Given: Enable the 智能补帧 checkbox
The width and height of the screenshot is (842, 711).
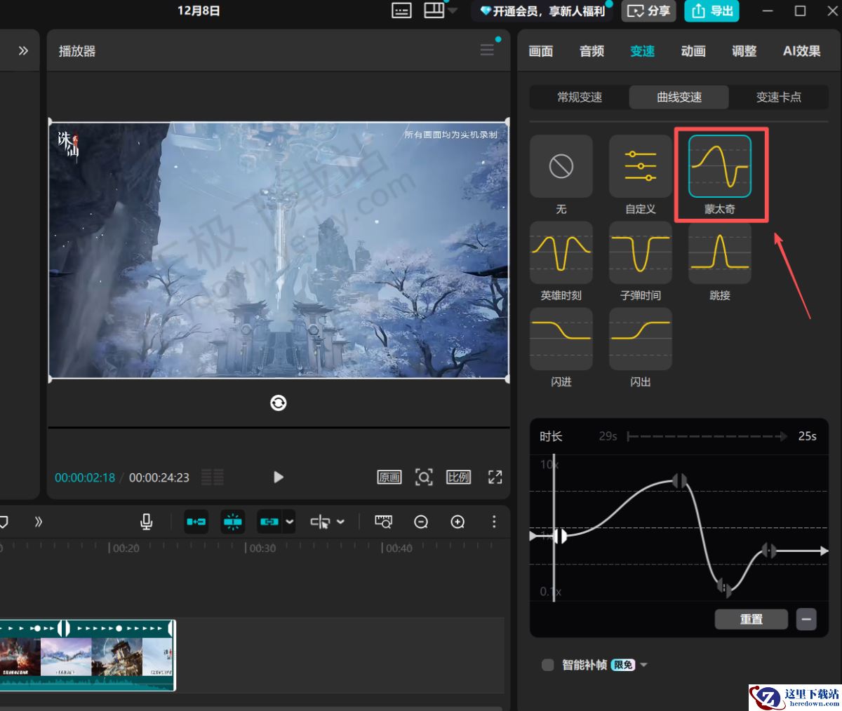Looking at the screenshot, I should 548,665.
